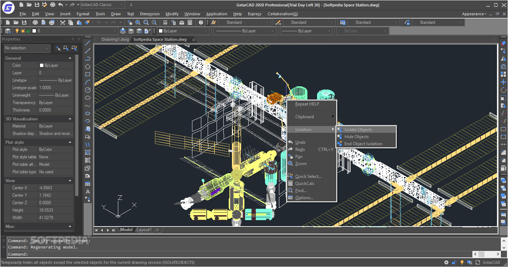Click Options... in context menu
This screenshot has width=508, height=267.
click(311, 198)
